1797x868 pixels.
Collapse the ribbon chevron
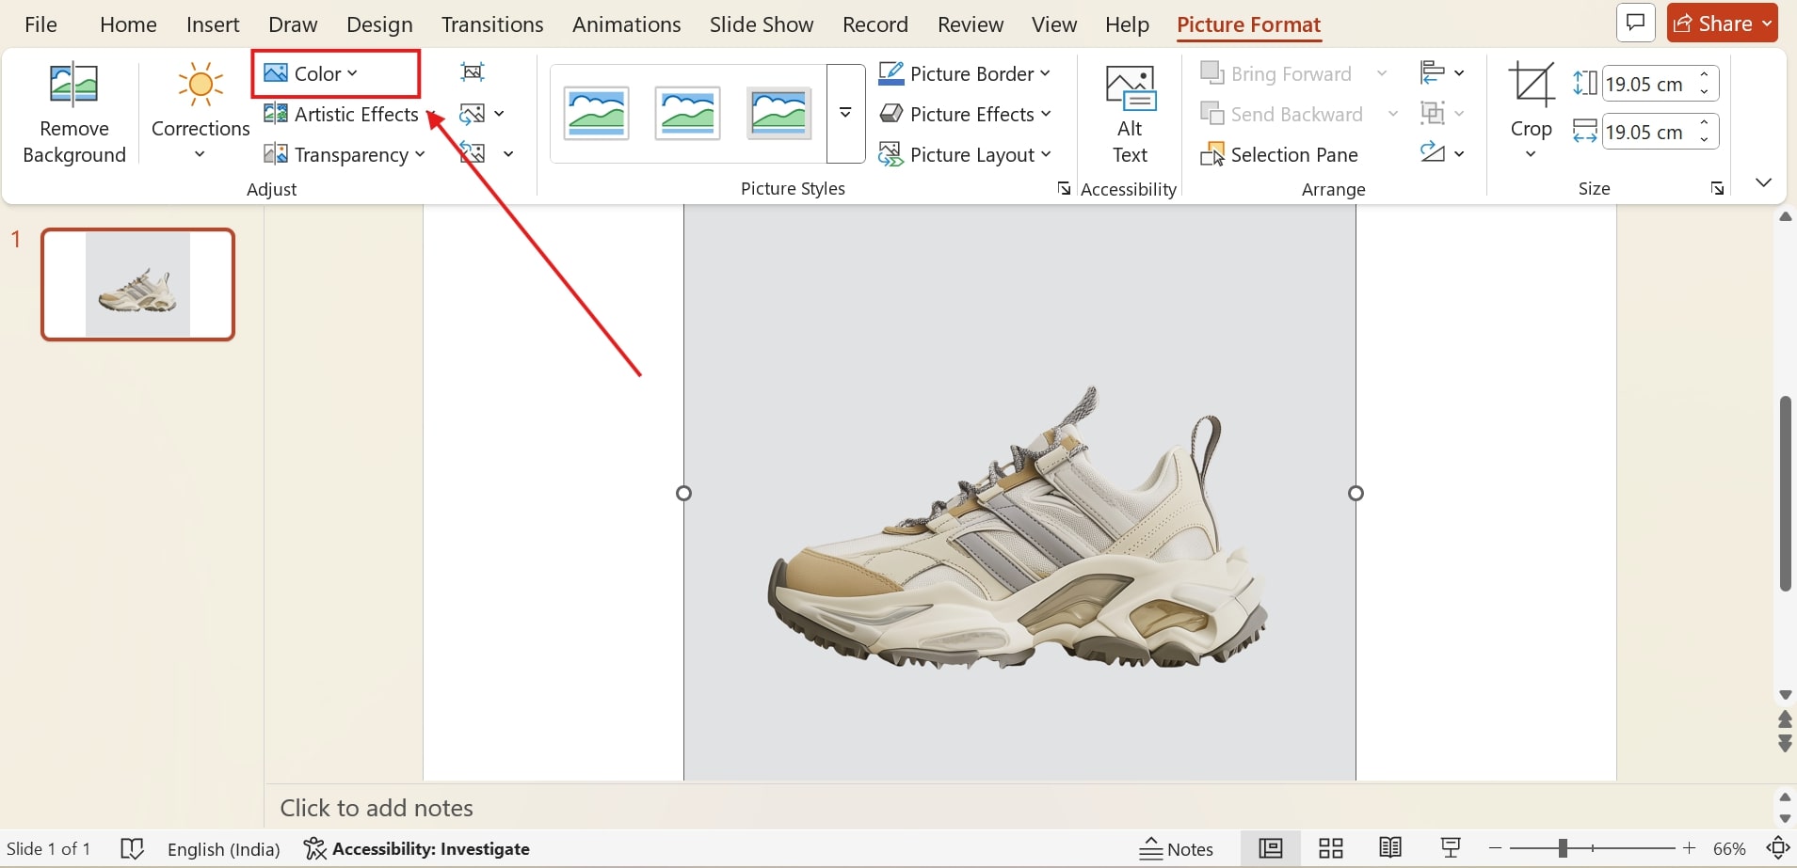point(1764,182)
